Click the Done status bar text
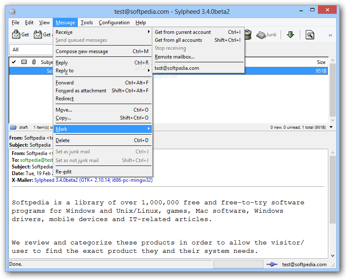 tap(15, 264)
